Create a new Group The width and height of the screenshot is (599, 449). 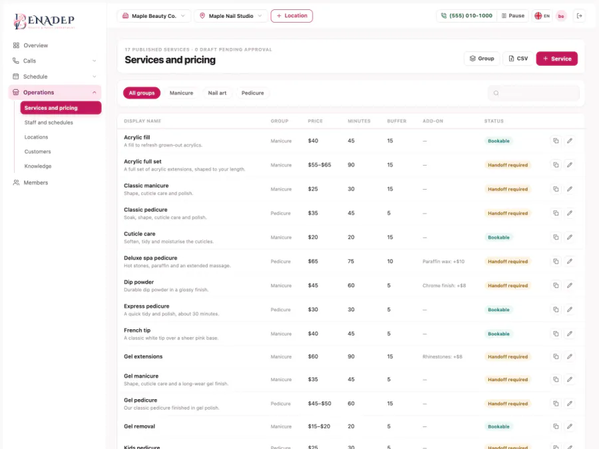coord(482,59)
